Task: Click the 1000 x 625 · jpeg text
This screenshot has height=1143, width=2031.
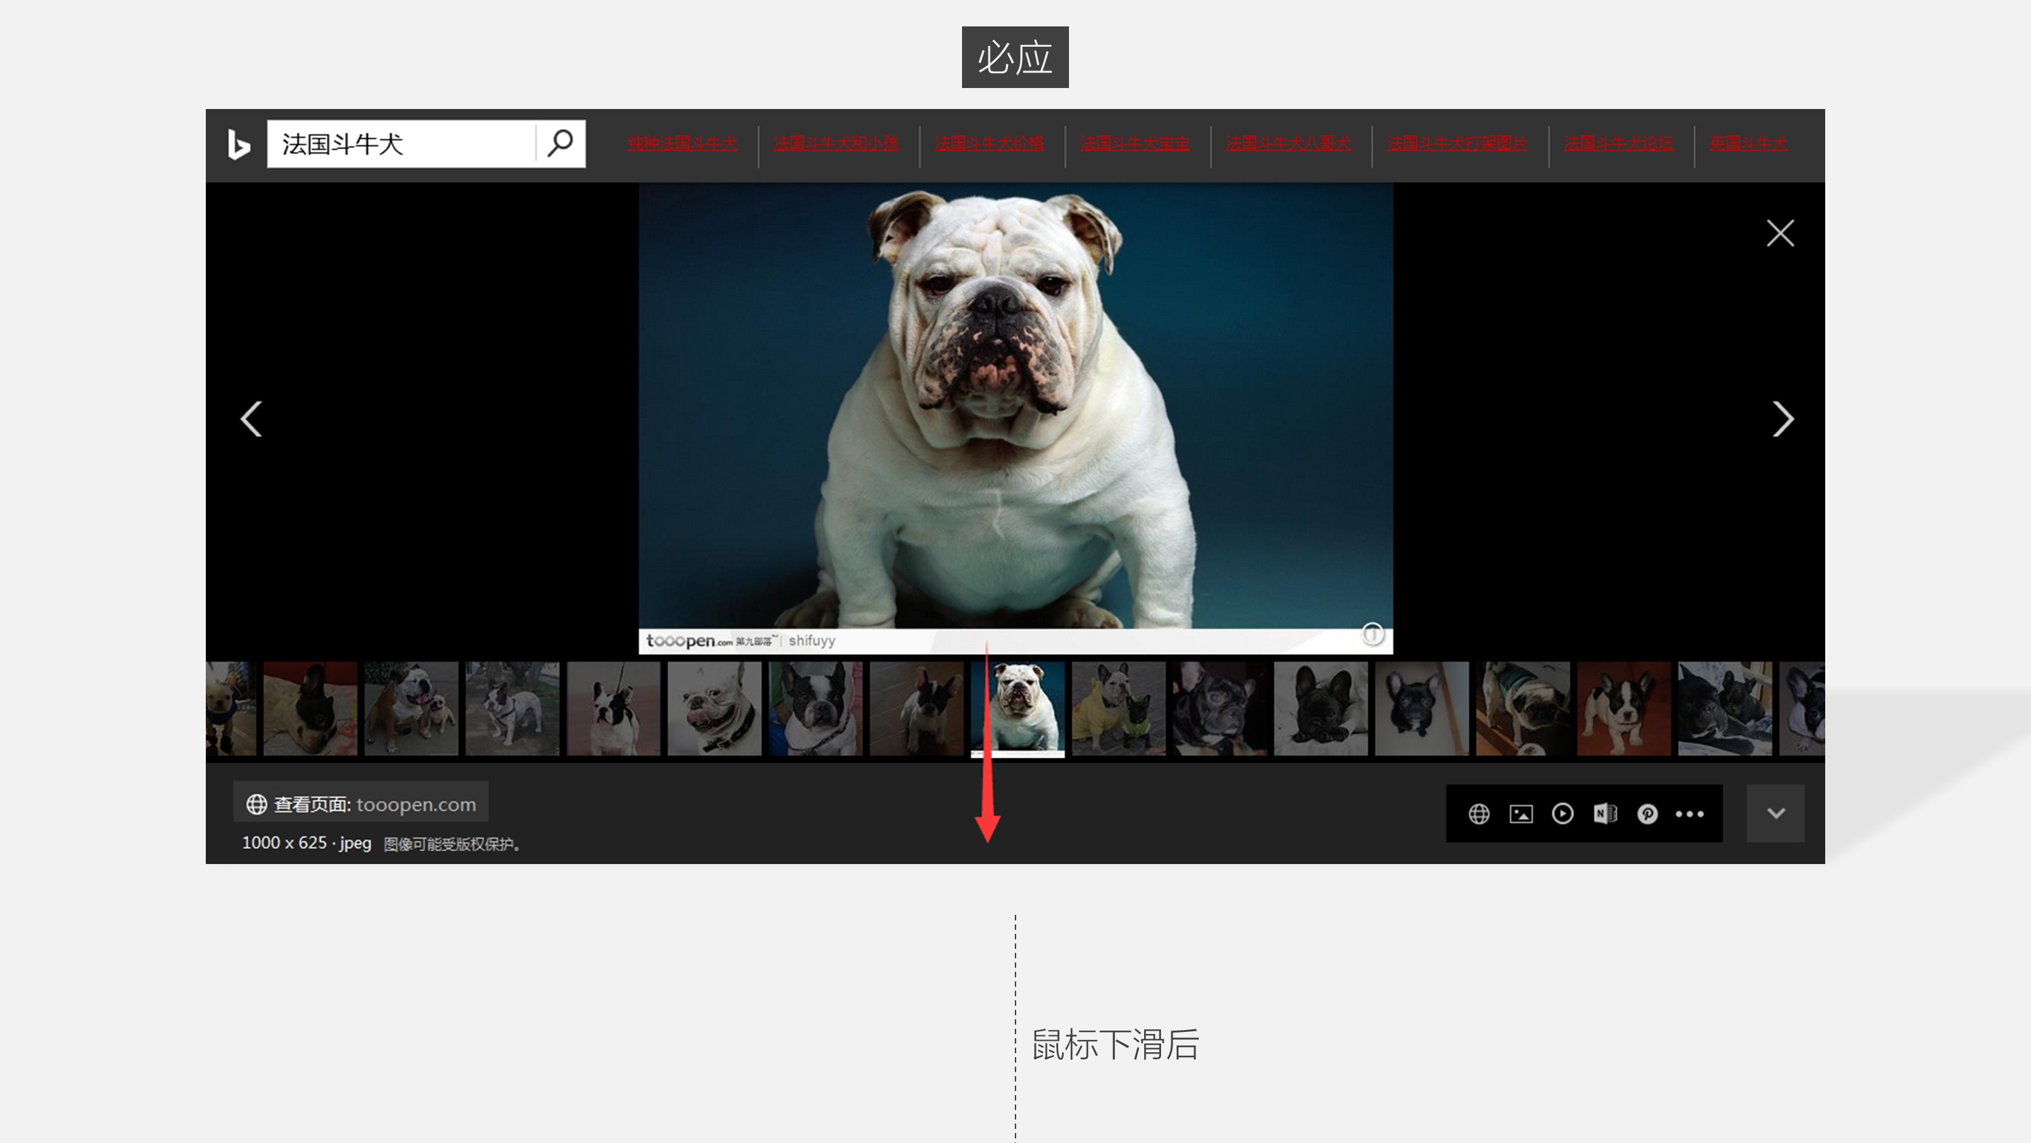Action: tap(306, 842)
